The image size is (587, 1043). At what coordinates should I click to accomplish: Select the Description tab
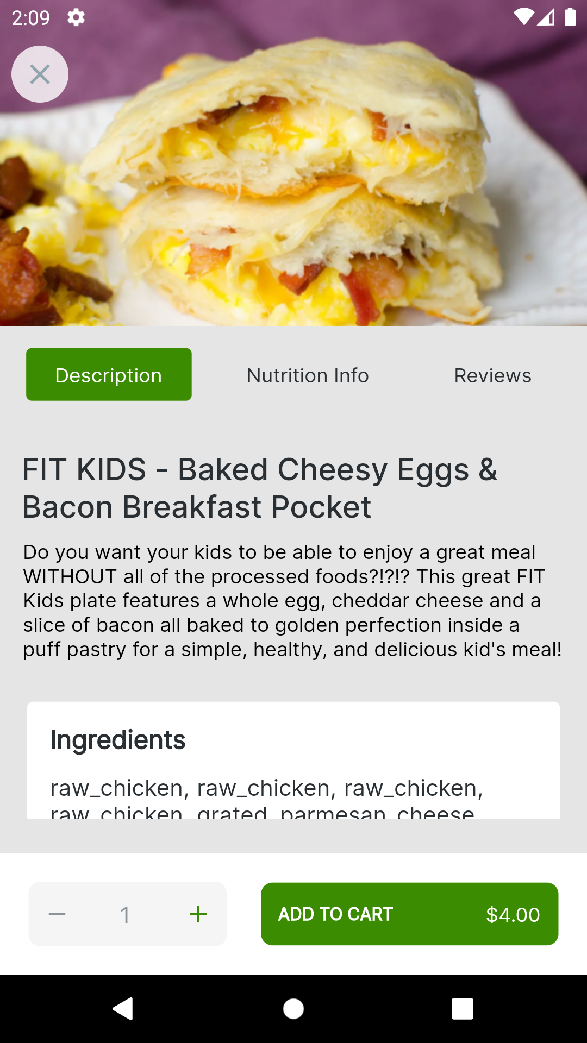109,374
